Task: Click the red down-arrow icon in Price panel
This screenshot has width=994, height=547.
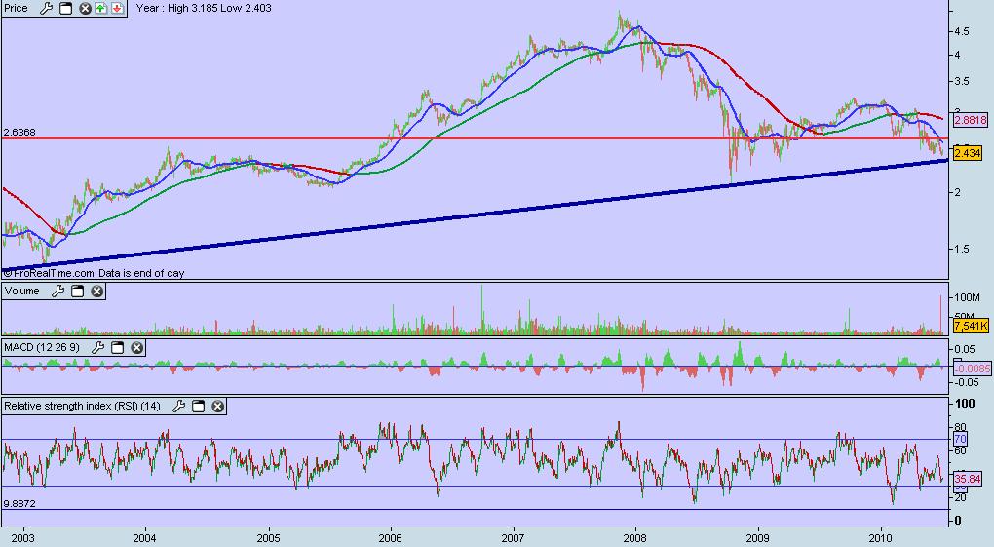Action: pyautogui.click(x=117, y=8)
